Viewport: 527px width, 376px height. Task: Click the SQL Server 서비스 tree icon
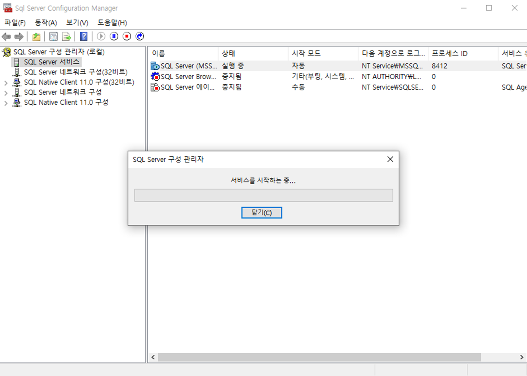16,62
